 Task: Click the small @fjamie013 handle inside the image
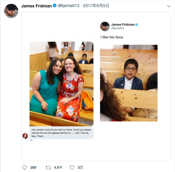point(118,28)
